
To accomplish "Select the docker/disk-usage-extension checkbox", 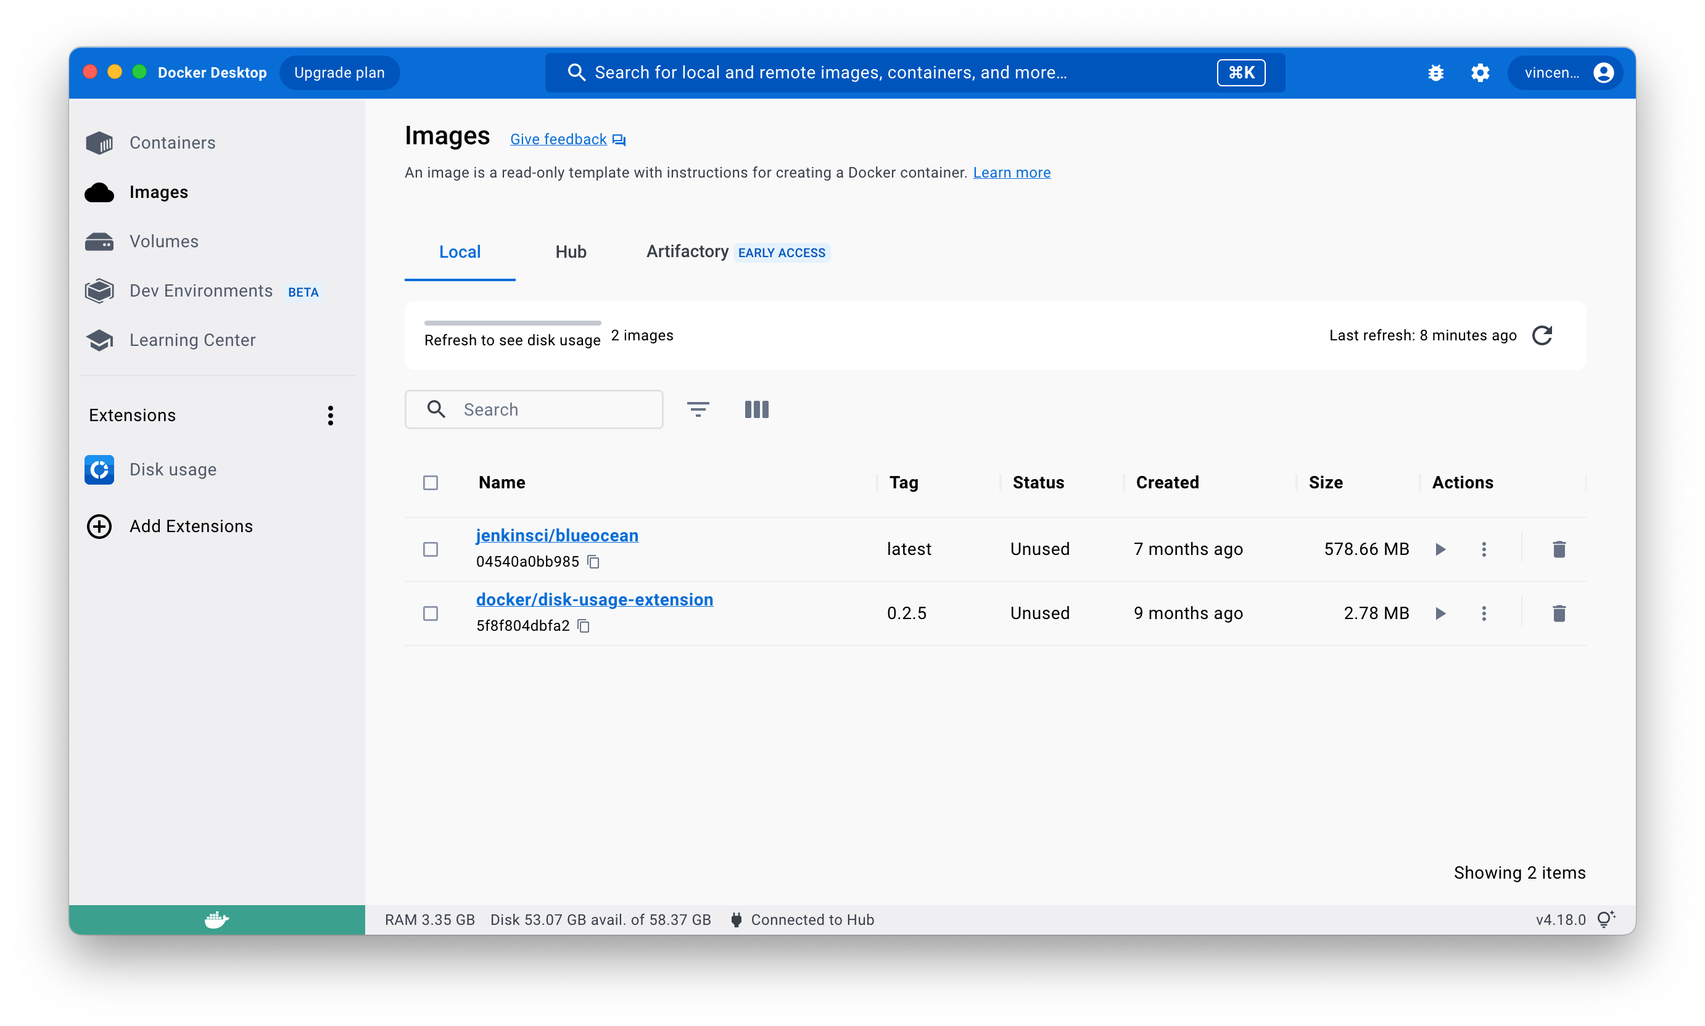I will [x=430, y=614].
